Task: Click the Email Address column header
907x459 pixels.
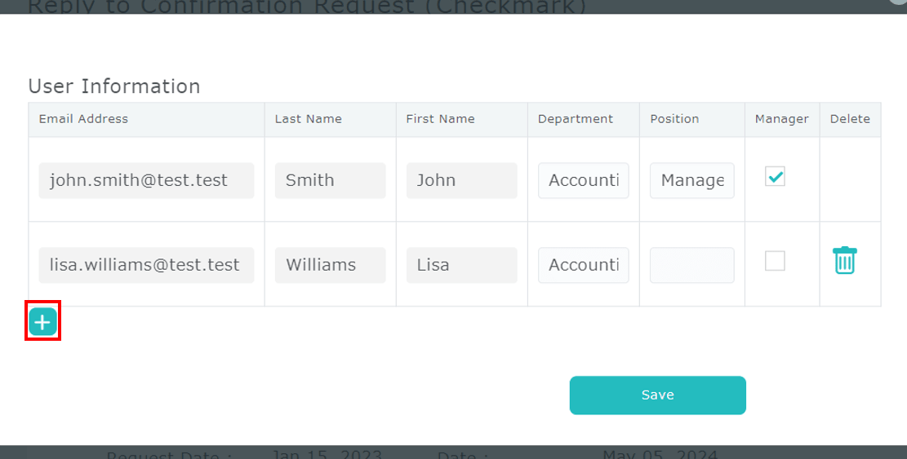Action: [83, 119]
